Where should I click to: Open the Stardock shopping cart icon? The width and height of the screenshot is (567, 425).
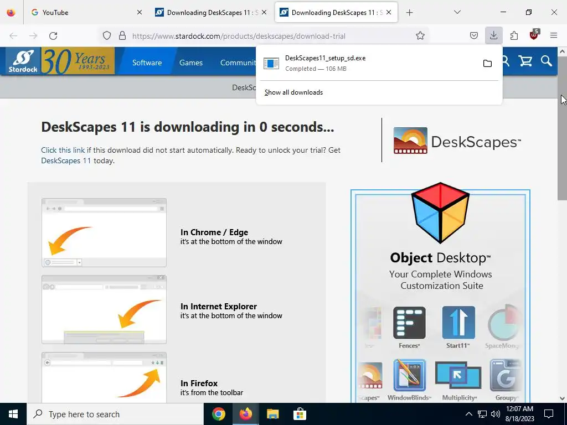pyautogui.click(x=525, y=61)
